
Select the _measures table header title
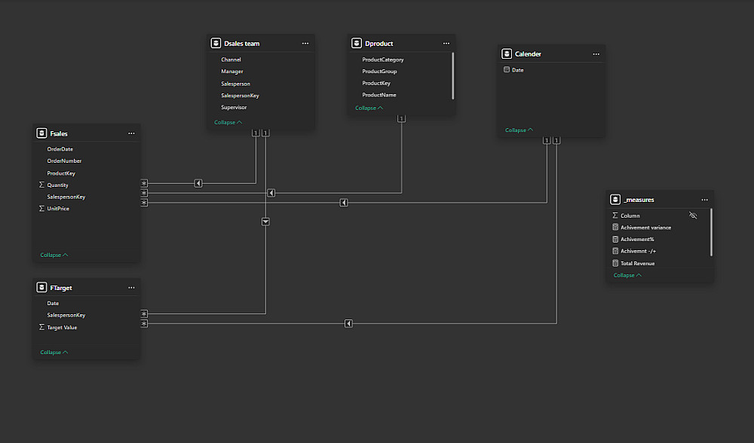point(639,200)
